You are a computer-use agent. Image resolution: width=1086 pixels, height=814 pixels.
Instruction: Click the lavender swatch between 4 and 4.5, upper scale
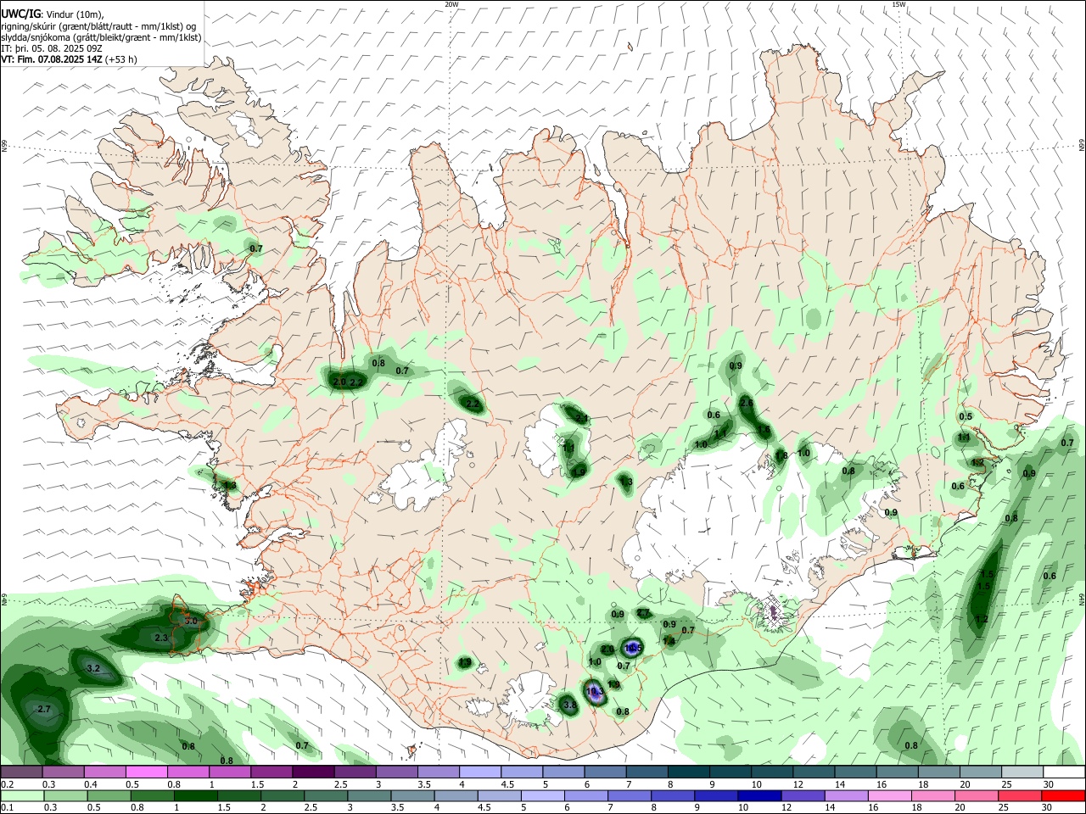[480, 772]
